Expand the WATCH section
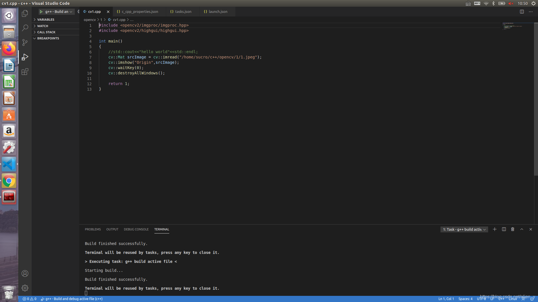The width and height of the screenshot is (538, 302). pyautogui.click(x=55, y=26)
